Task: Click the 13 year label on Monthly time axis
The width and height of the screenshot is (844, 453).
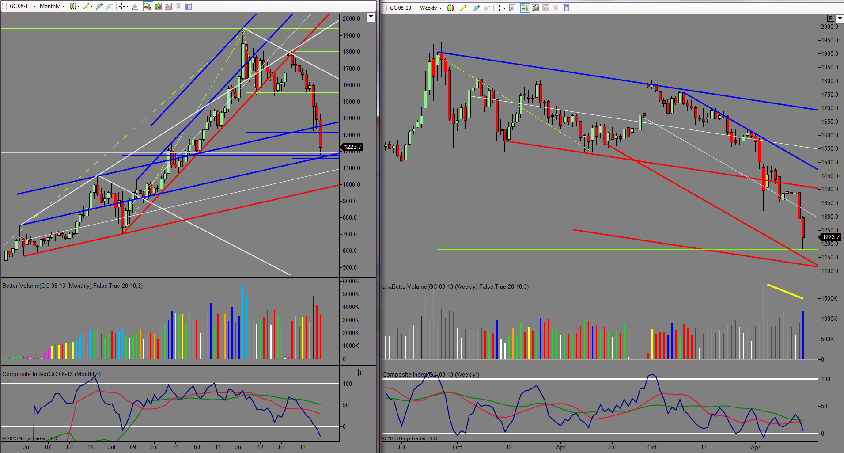Action: tap(303, 447)
